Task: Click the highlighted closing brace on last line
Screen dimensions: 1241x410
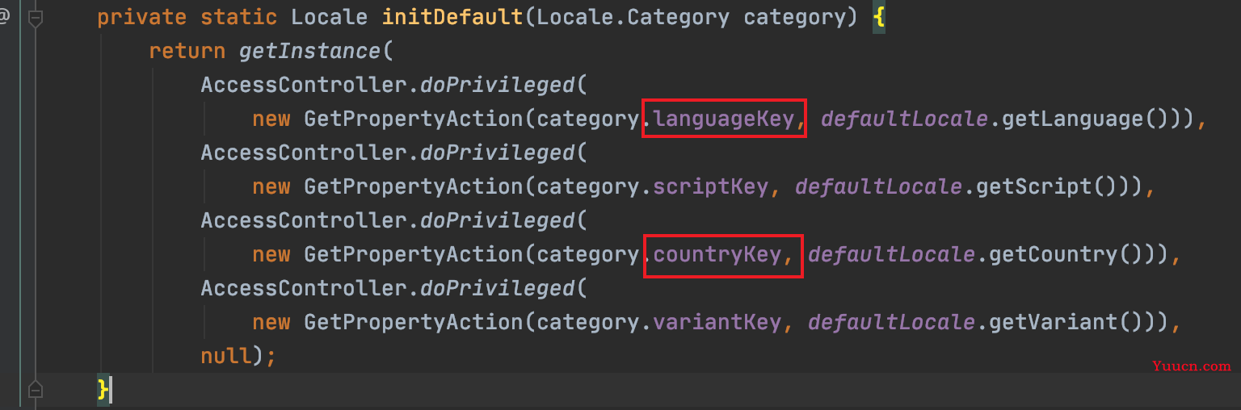Action: coord(103,390)
